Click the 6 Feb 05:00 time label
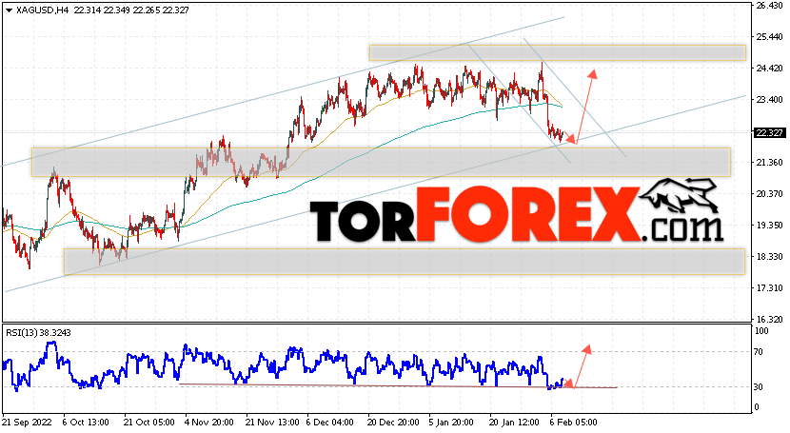This screenshot has height=433, width=790. coord(573,422)
